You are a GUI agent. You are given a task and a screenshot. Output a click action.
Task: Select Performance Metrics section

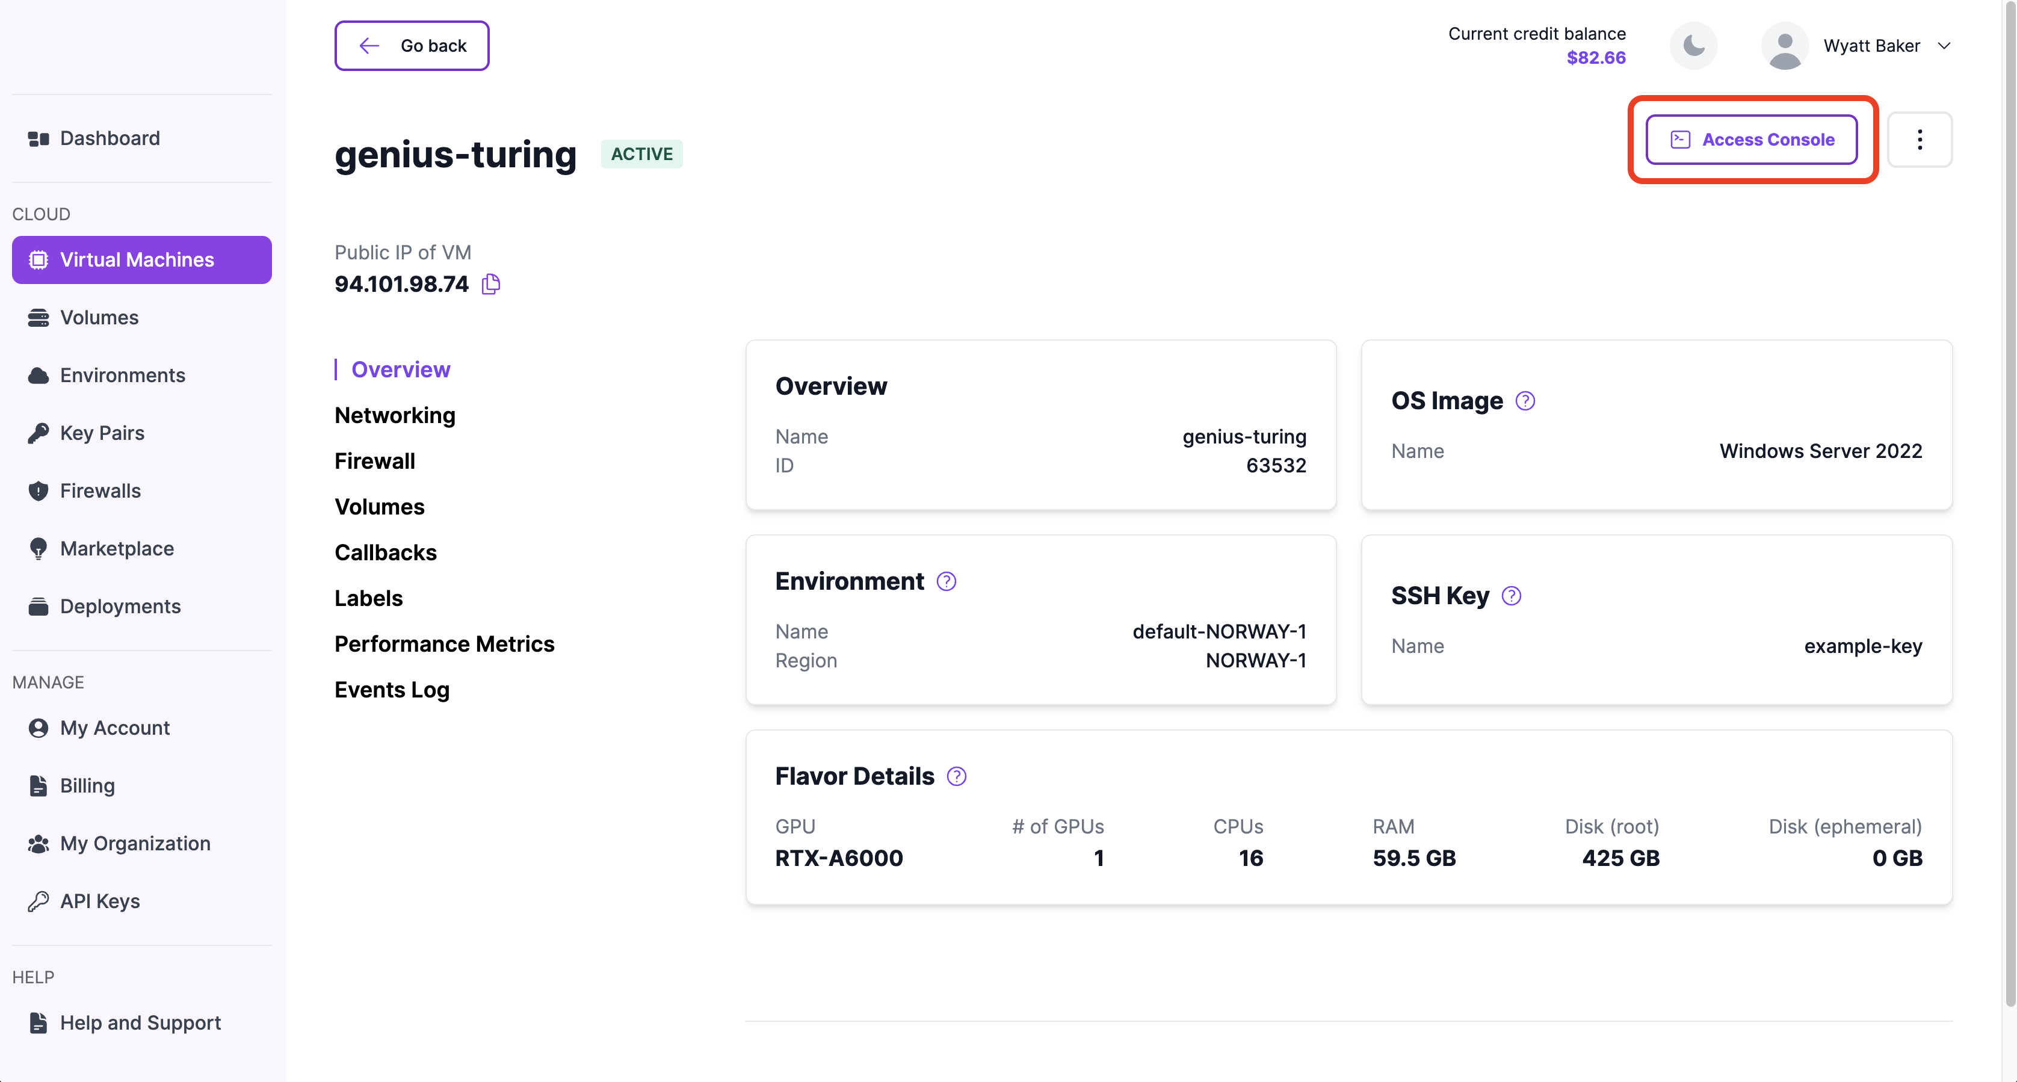tap(444, 643)
